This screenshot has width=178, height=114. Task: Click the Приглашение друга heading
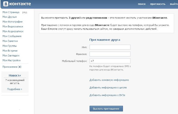[105, 40]
